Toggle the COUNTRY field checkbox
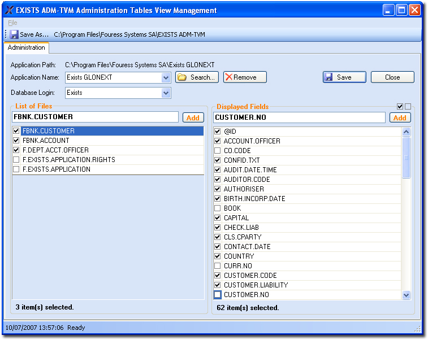This screenshot has height=340, width=428. (218, 256)
